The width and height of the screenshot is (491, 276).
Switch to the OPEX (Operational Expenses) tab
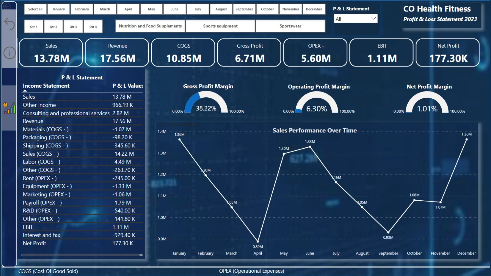coord(252,271)
